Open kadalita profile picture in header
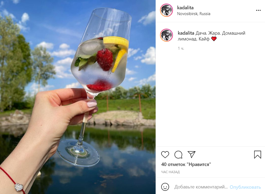This screenshot has height=194, width=265. [166, 10]
